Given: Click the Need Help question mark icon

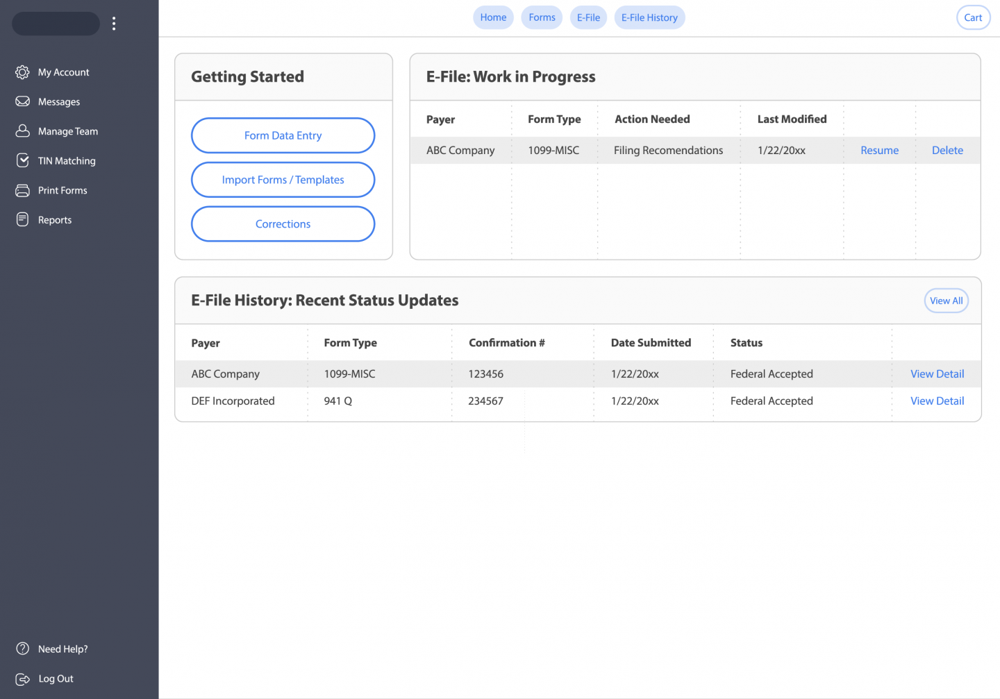Looking at the screenshot, I should coord(22,649).
